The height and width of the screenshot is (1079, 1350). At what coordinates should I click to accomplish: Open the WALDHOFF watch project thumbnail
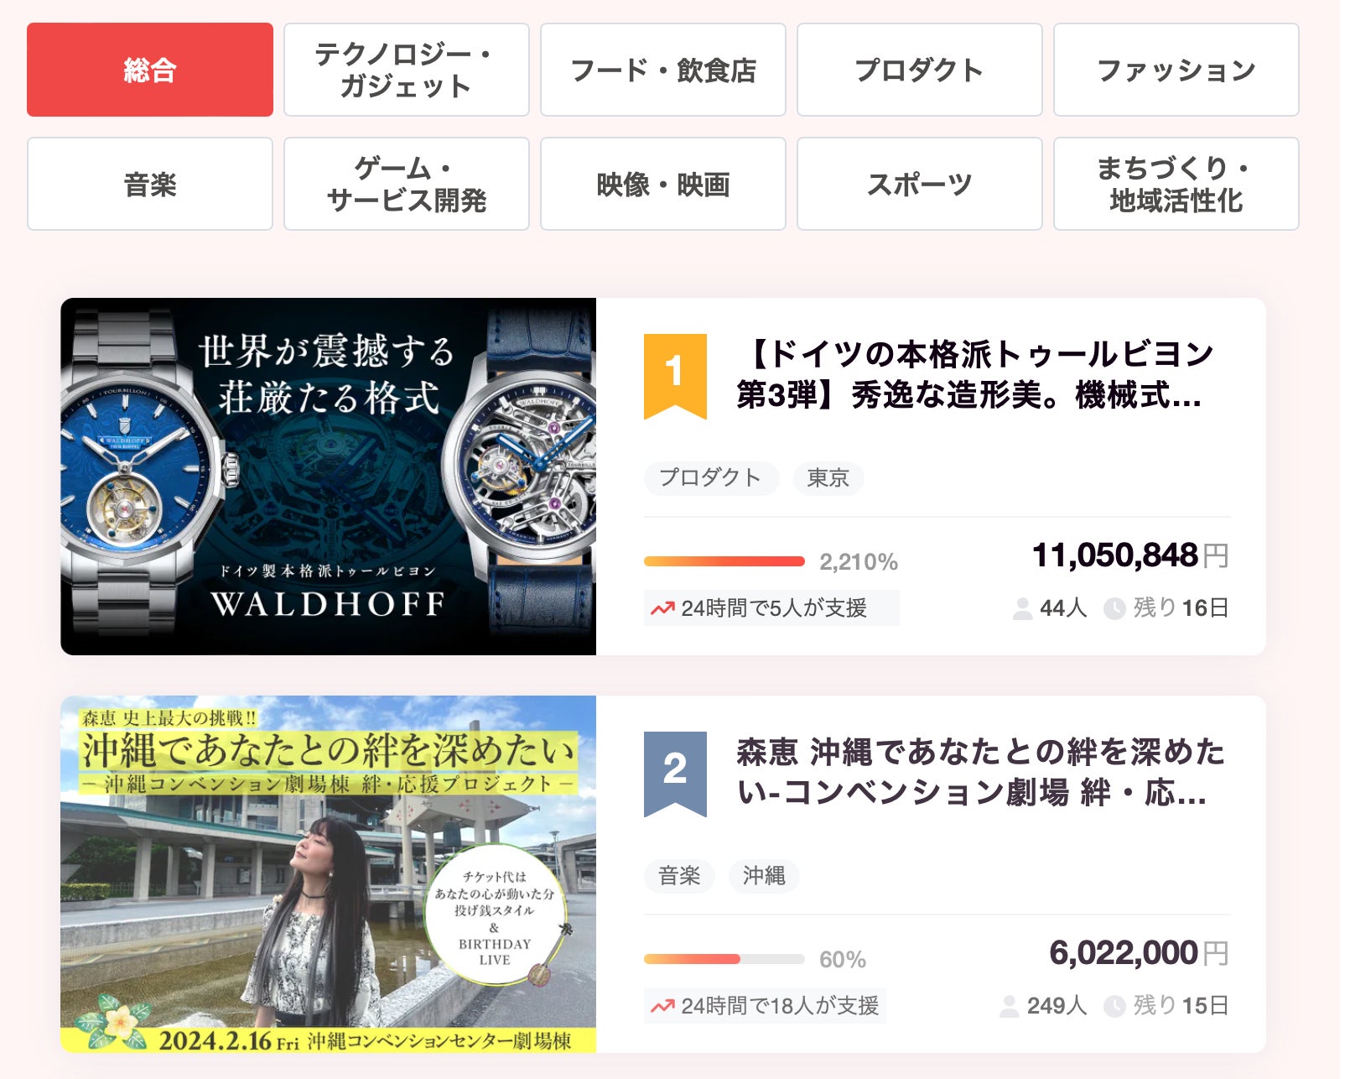coord(329,477)
